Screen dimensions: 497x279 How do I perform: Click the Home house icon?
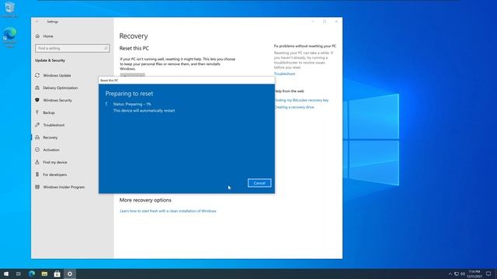click(x=38, y=36)
